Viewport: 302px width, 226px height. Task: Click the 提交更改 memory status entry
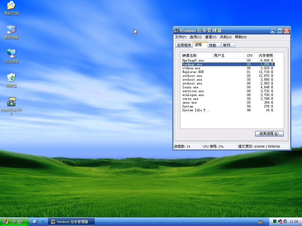259,147
